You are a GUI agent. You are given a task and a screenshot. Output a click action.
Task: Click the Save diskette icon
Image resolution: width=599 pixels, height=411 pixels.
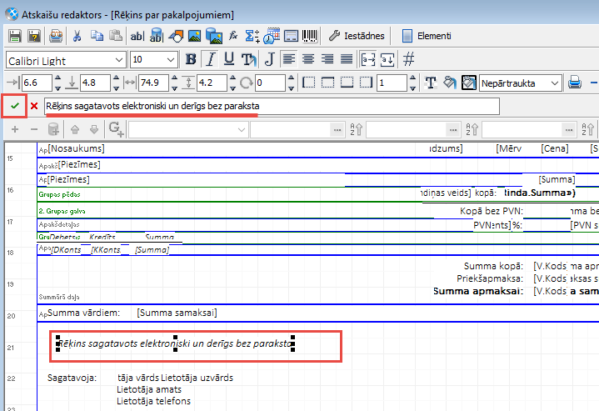coord(15,36)
